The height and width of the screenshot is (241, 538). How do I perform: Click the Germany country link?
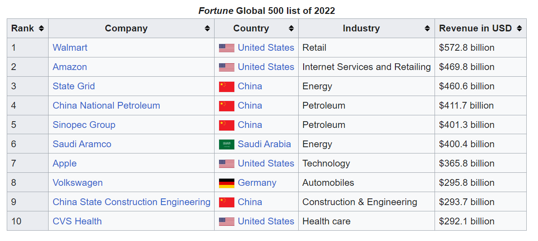point(257,183)
